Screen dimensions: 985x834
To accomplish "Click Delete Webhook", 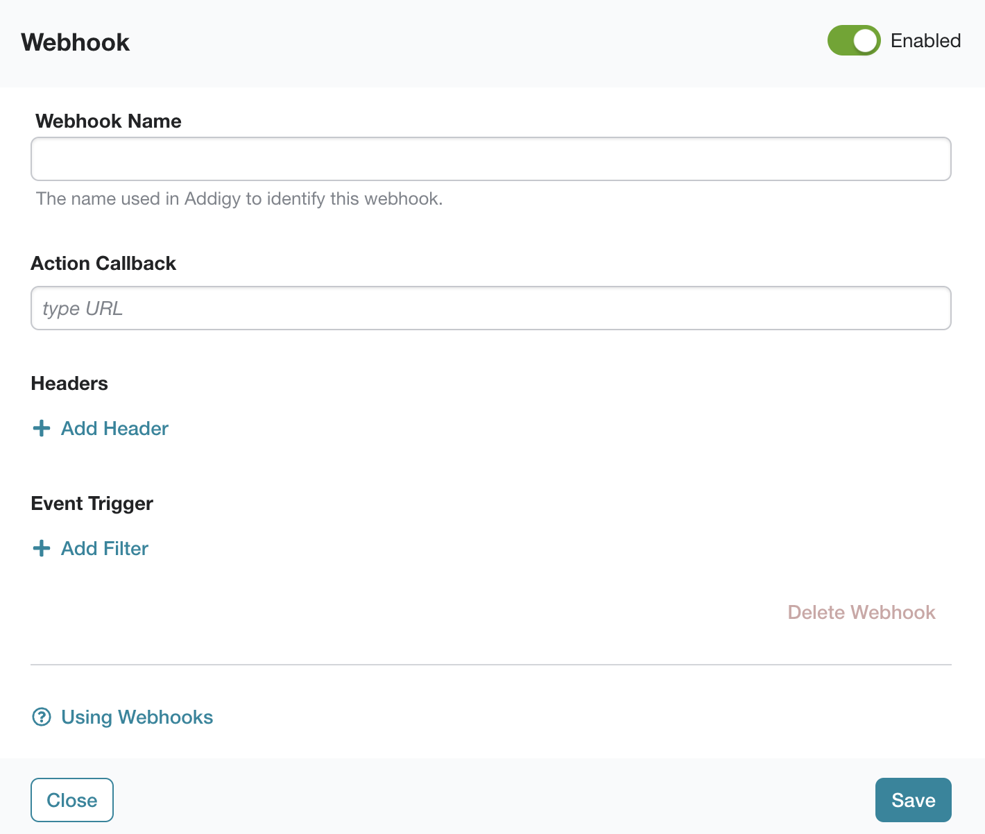I will coord(862,612).
